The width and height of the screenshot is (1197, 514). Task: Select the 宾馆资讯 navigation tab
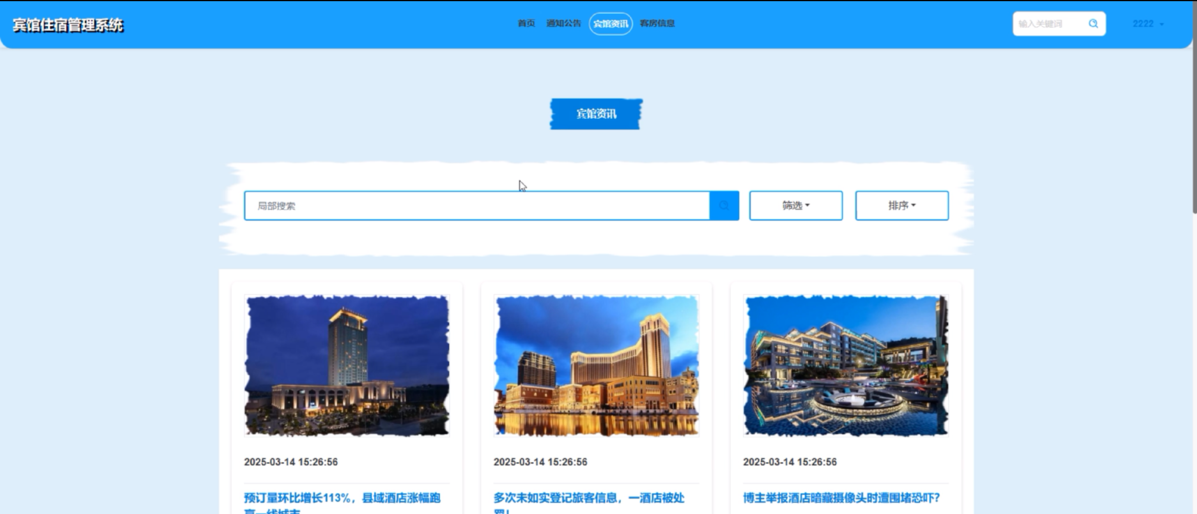click(610, 24)
